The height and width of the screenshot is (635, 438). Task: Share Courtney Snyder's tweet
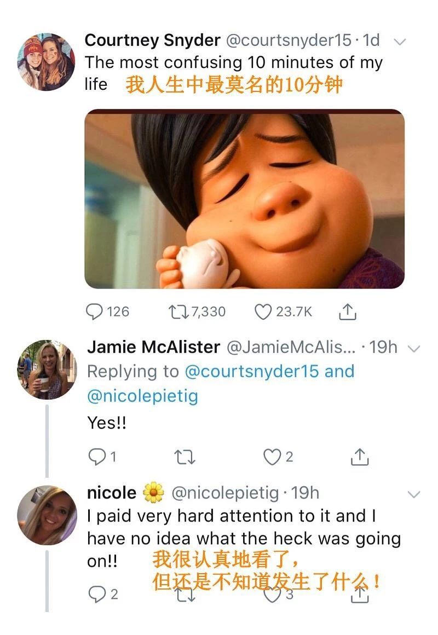(347, 312)
